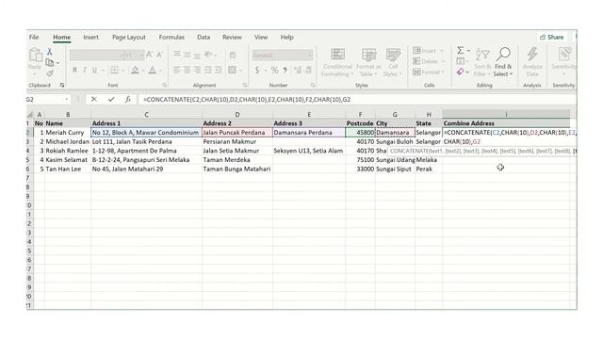Open Sort & Filter menu
603x339 pixels.
[x=481, y=62]
